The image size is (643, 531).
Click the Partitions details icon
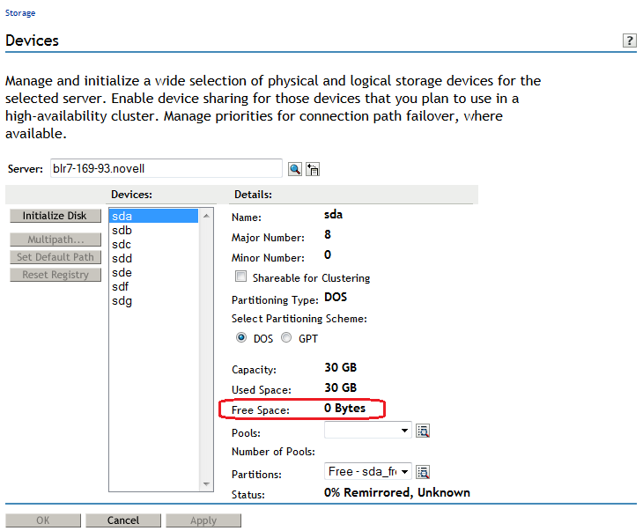click(422, 473)
